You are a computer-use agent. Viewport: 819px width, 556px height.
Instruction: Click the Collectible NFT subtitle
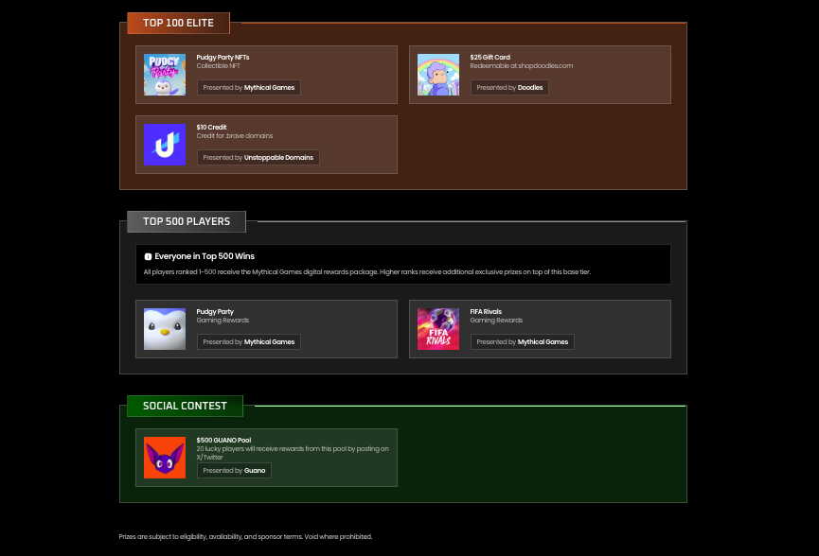pyautogui.click(x=219, y=66)
